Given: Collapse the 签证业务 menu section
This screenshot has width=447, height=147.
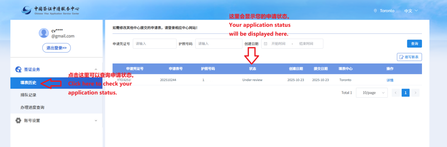Looking at the screenshot, I should 96,69.
